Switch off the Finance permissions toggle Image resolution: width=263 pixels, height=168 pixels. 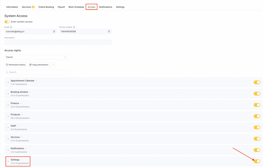coord(257,105)
